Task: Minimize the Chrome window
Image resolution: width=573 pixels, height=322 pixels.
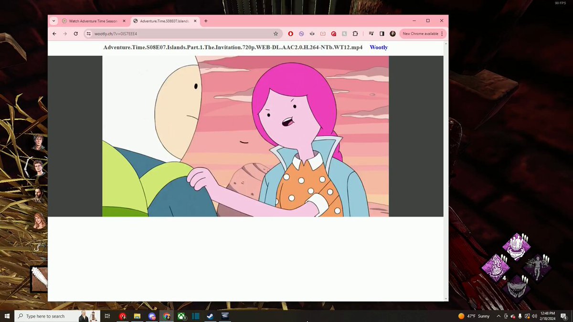Action: point(414,21)
